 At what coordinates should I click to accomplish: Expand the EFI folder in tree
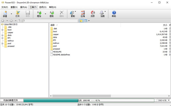pos(2,38)
